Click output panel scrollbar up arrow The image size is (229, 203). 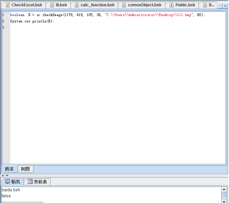224,190
